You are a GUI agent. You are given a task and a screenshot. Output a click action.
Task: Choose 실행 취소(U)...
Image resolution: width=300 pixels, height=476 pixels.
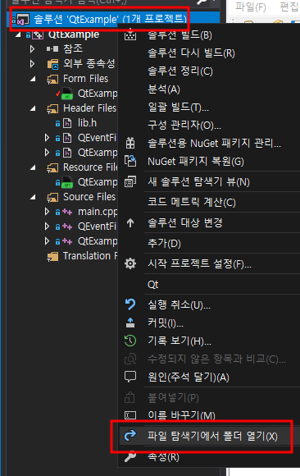(x=179, y=304)
